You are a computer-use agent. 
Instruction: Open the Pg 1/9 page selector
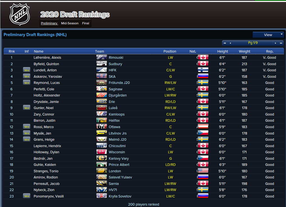(253, 43)
